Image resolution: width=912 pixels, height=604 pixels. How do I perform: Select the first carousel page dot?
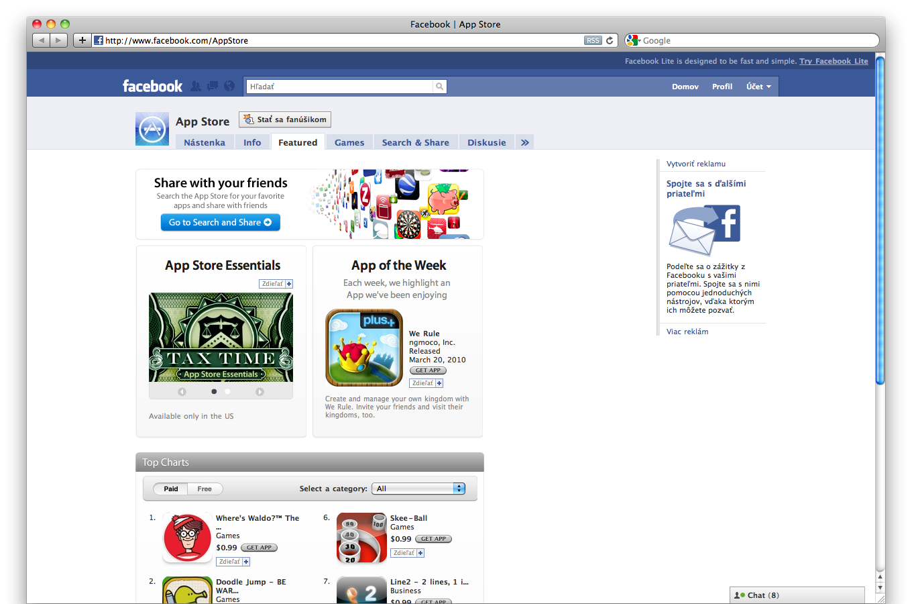(x=214, y=391)
